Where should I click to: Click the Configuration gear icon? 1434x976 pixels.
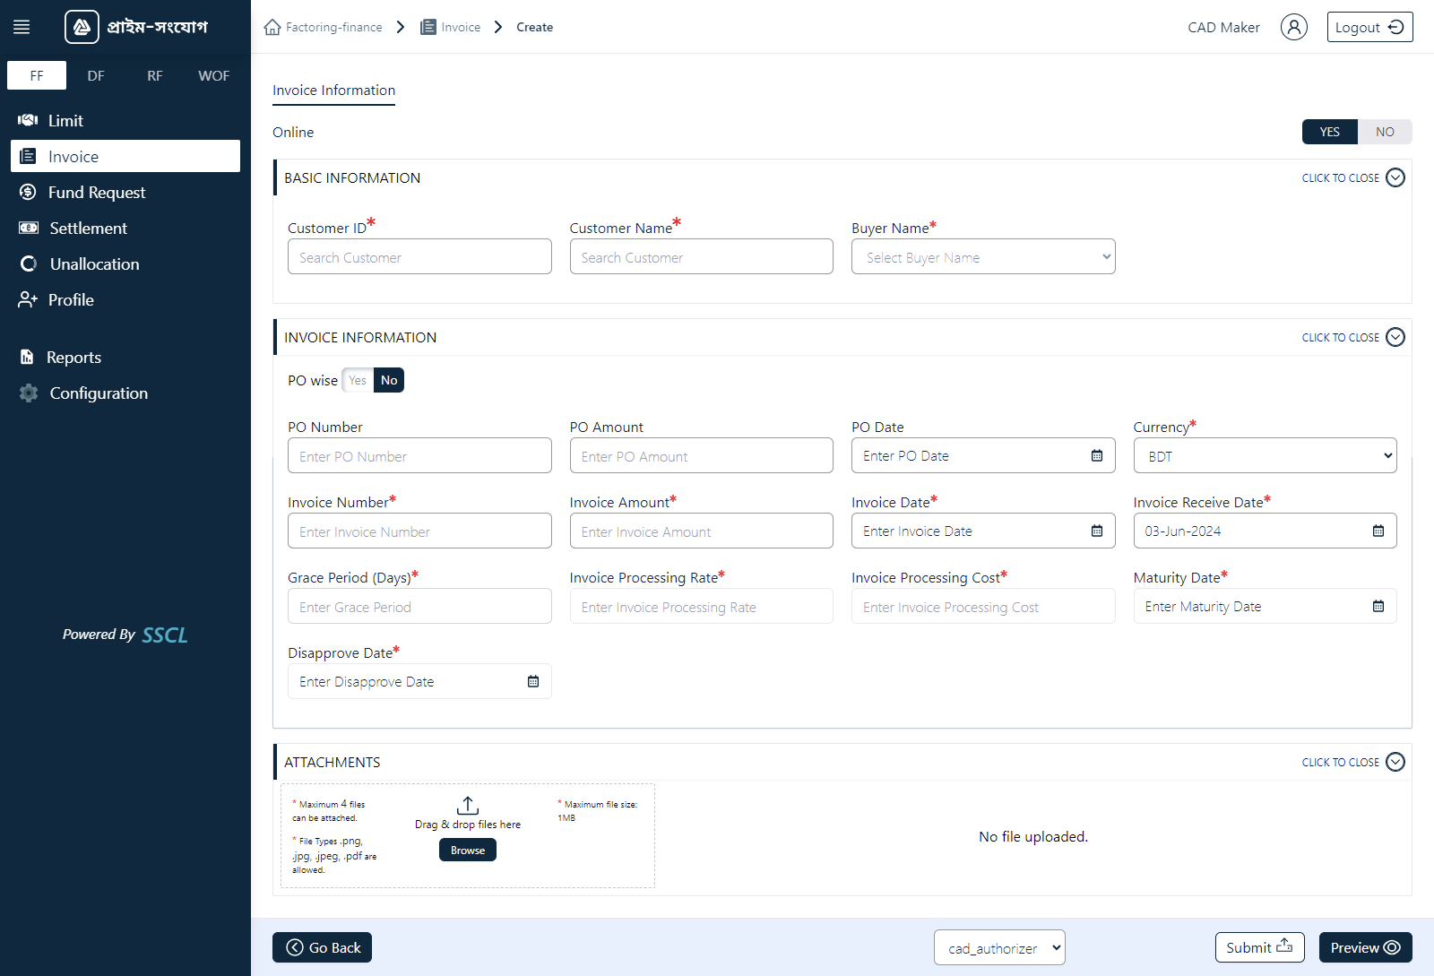(x=29, y=393)
